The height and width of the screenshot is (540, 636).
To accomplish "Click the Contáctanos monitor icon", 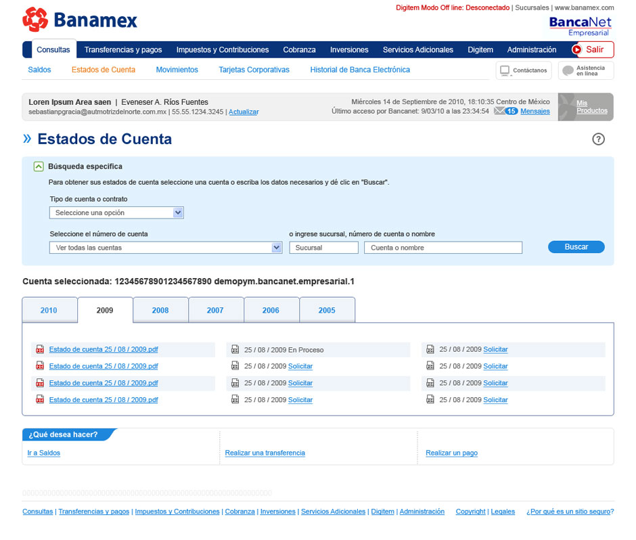I will [x=505, y=70].
